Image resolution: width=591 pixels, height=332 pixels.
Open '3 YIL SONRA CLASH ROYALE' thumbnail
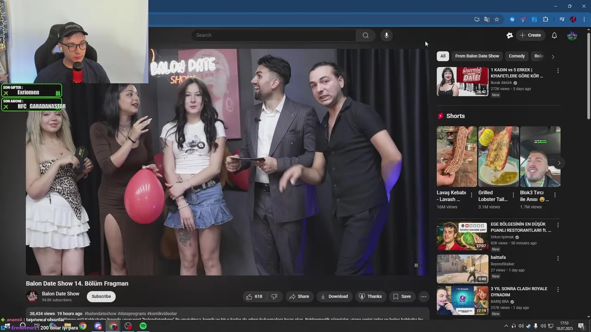point(462,301)
